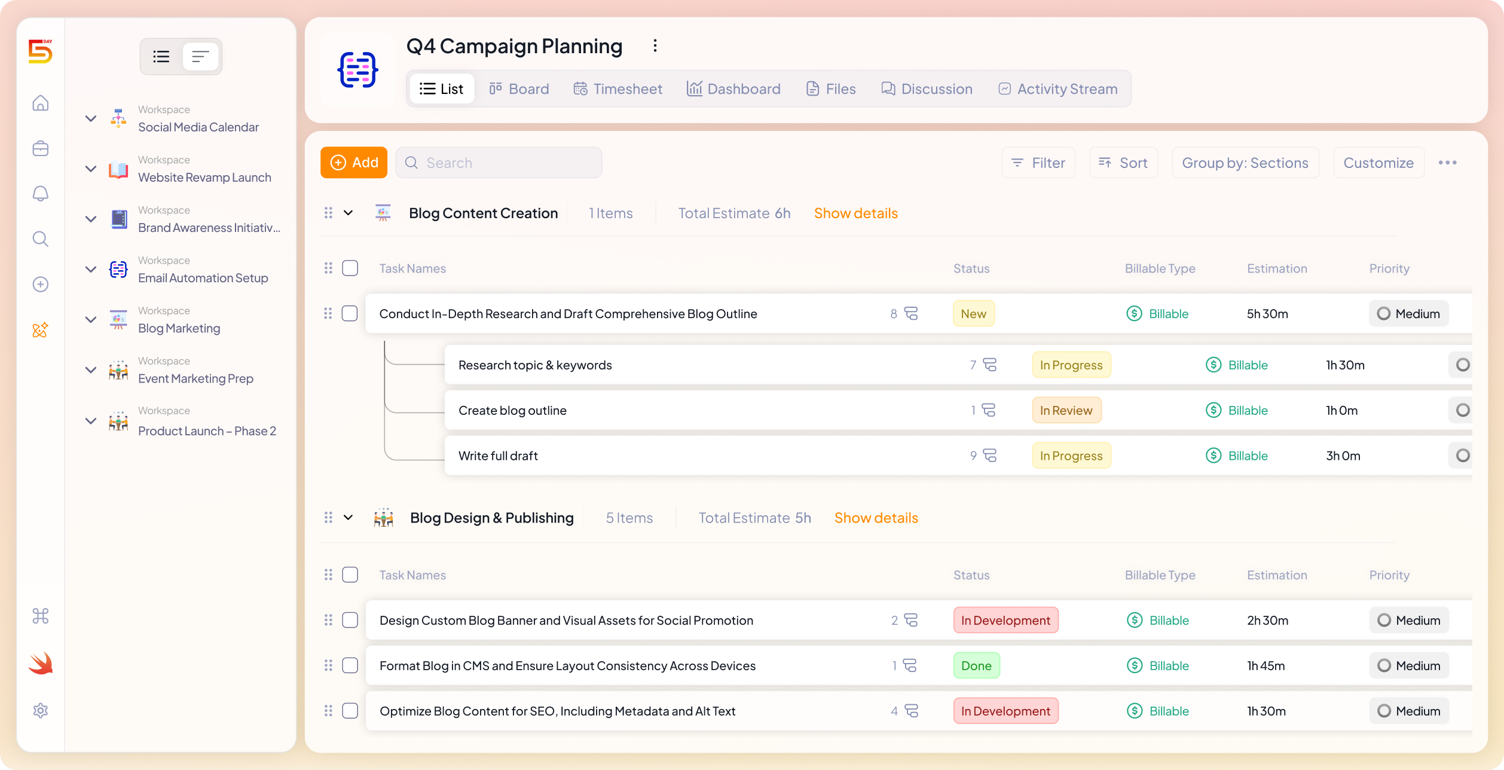Open subtasks icon for Write full draft

990,456
